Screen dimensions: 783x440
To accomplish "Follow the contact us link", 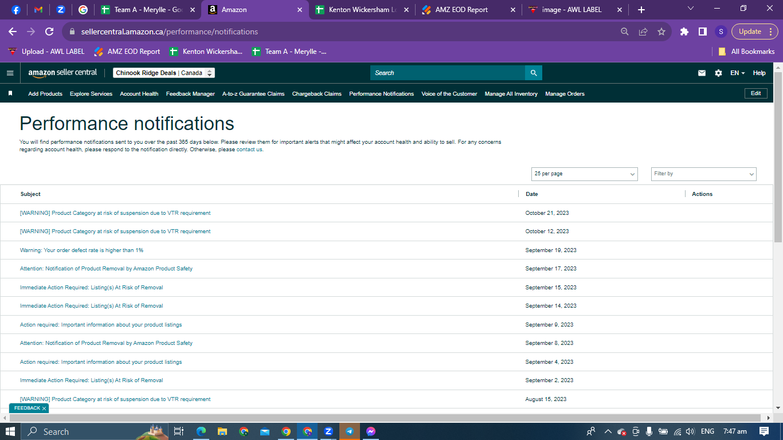I will tap(249, 150).
